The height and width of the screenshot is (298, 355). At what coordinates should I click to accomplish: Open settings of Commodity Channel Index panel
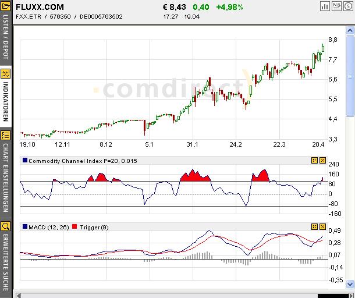click(314, 161)
